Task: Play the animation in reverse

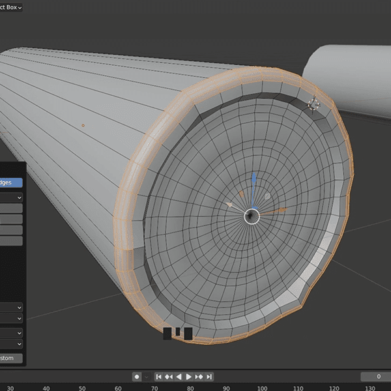Action: 179,377
